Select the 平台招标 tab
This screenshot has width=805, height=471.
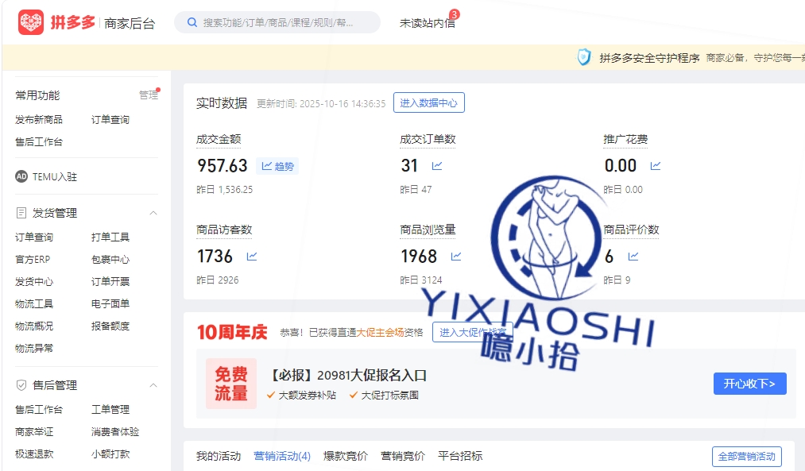point(460,456)
